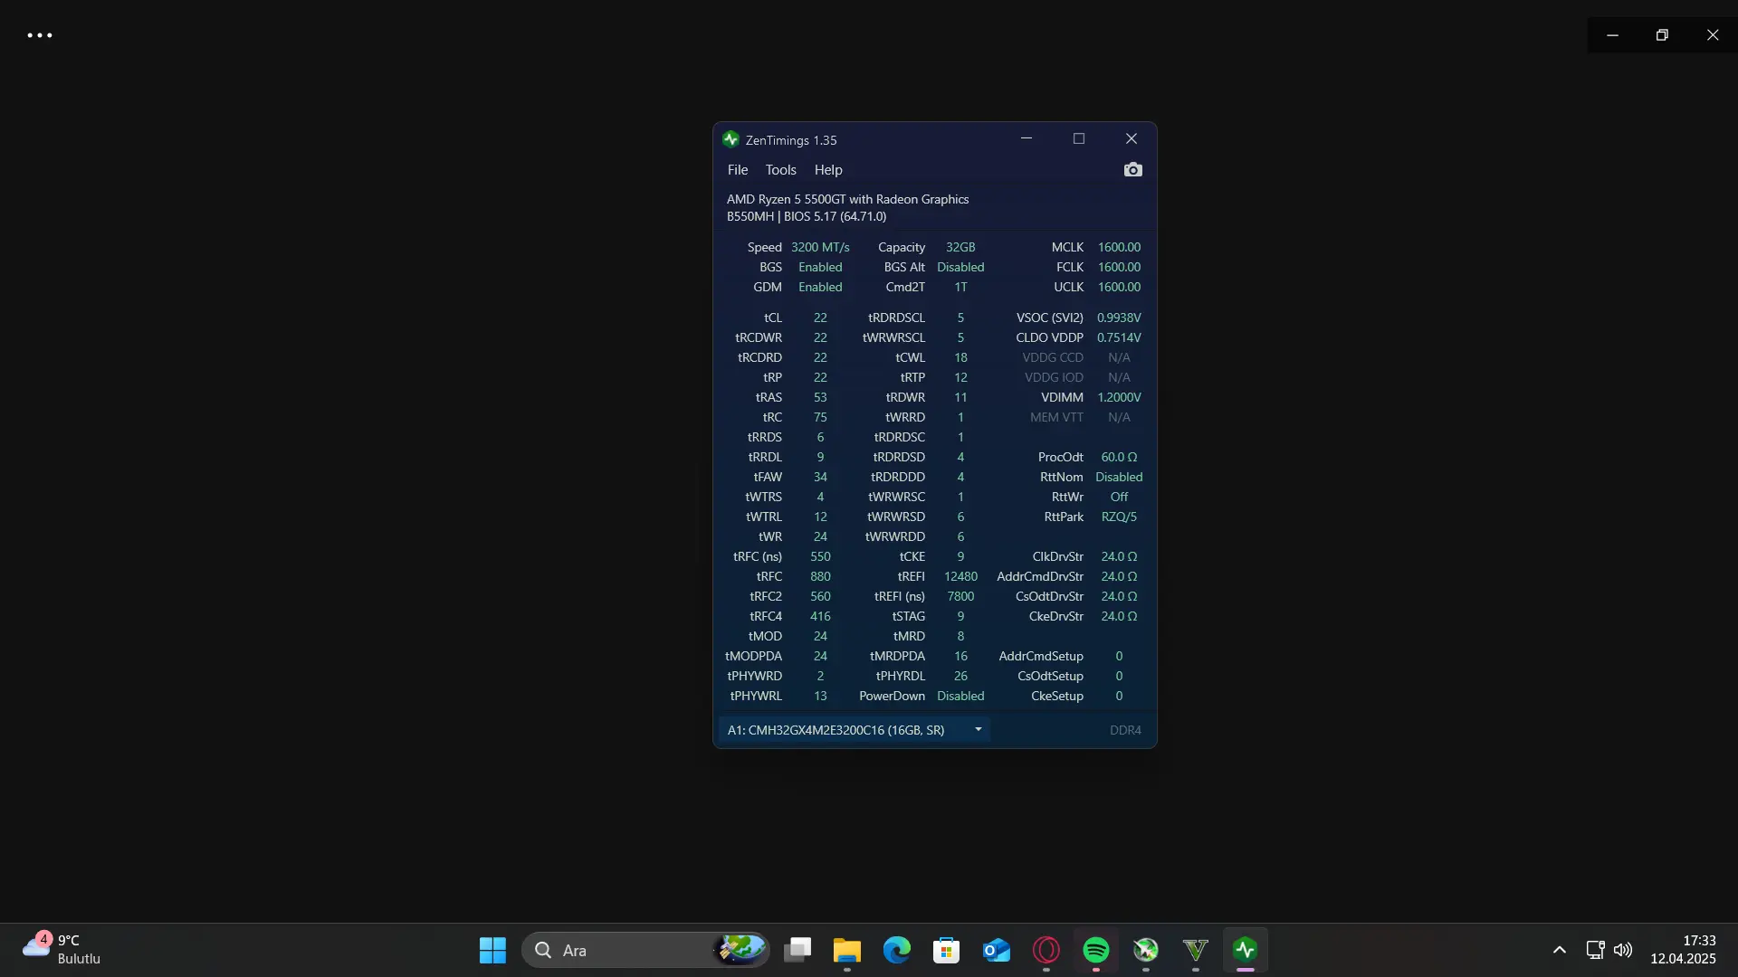Screen dimensions: 1738x977
Task: Click the tRFC2 value 560
Action: click(x=820, y=596)
